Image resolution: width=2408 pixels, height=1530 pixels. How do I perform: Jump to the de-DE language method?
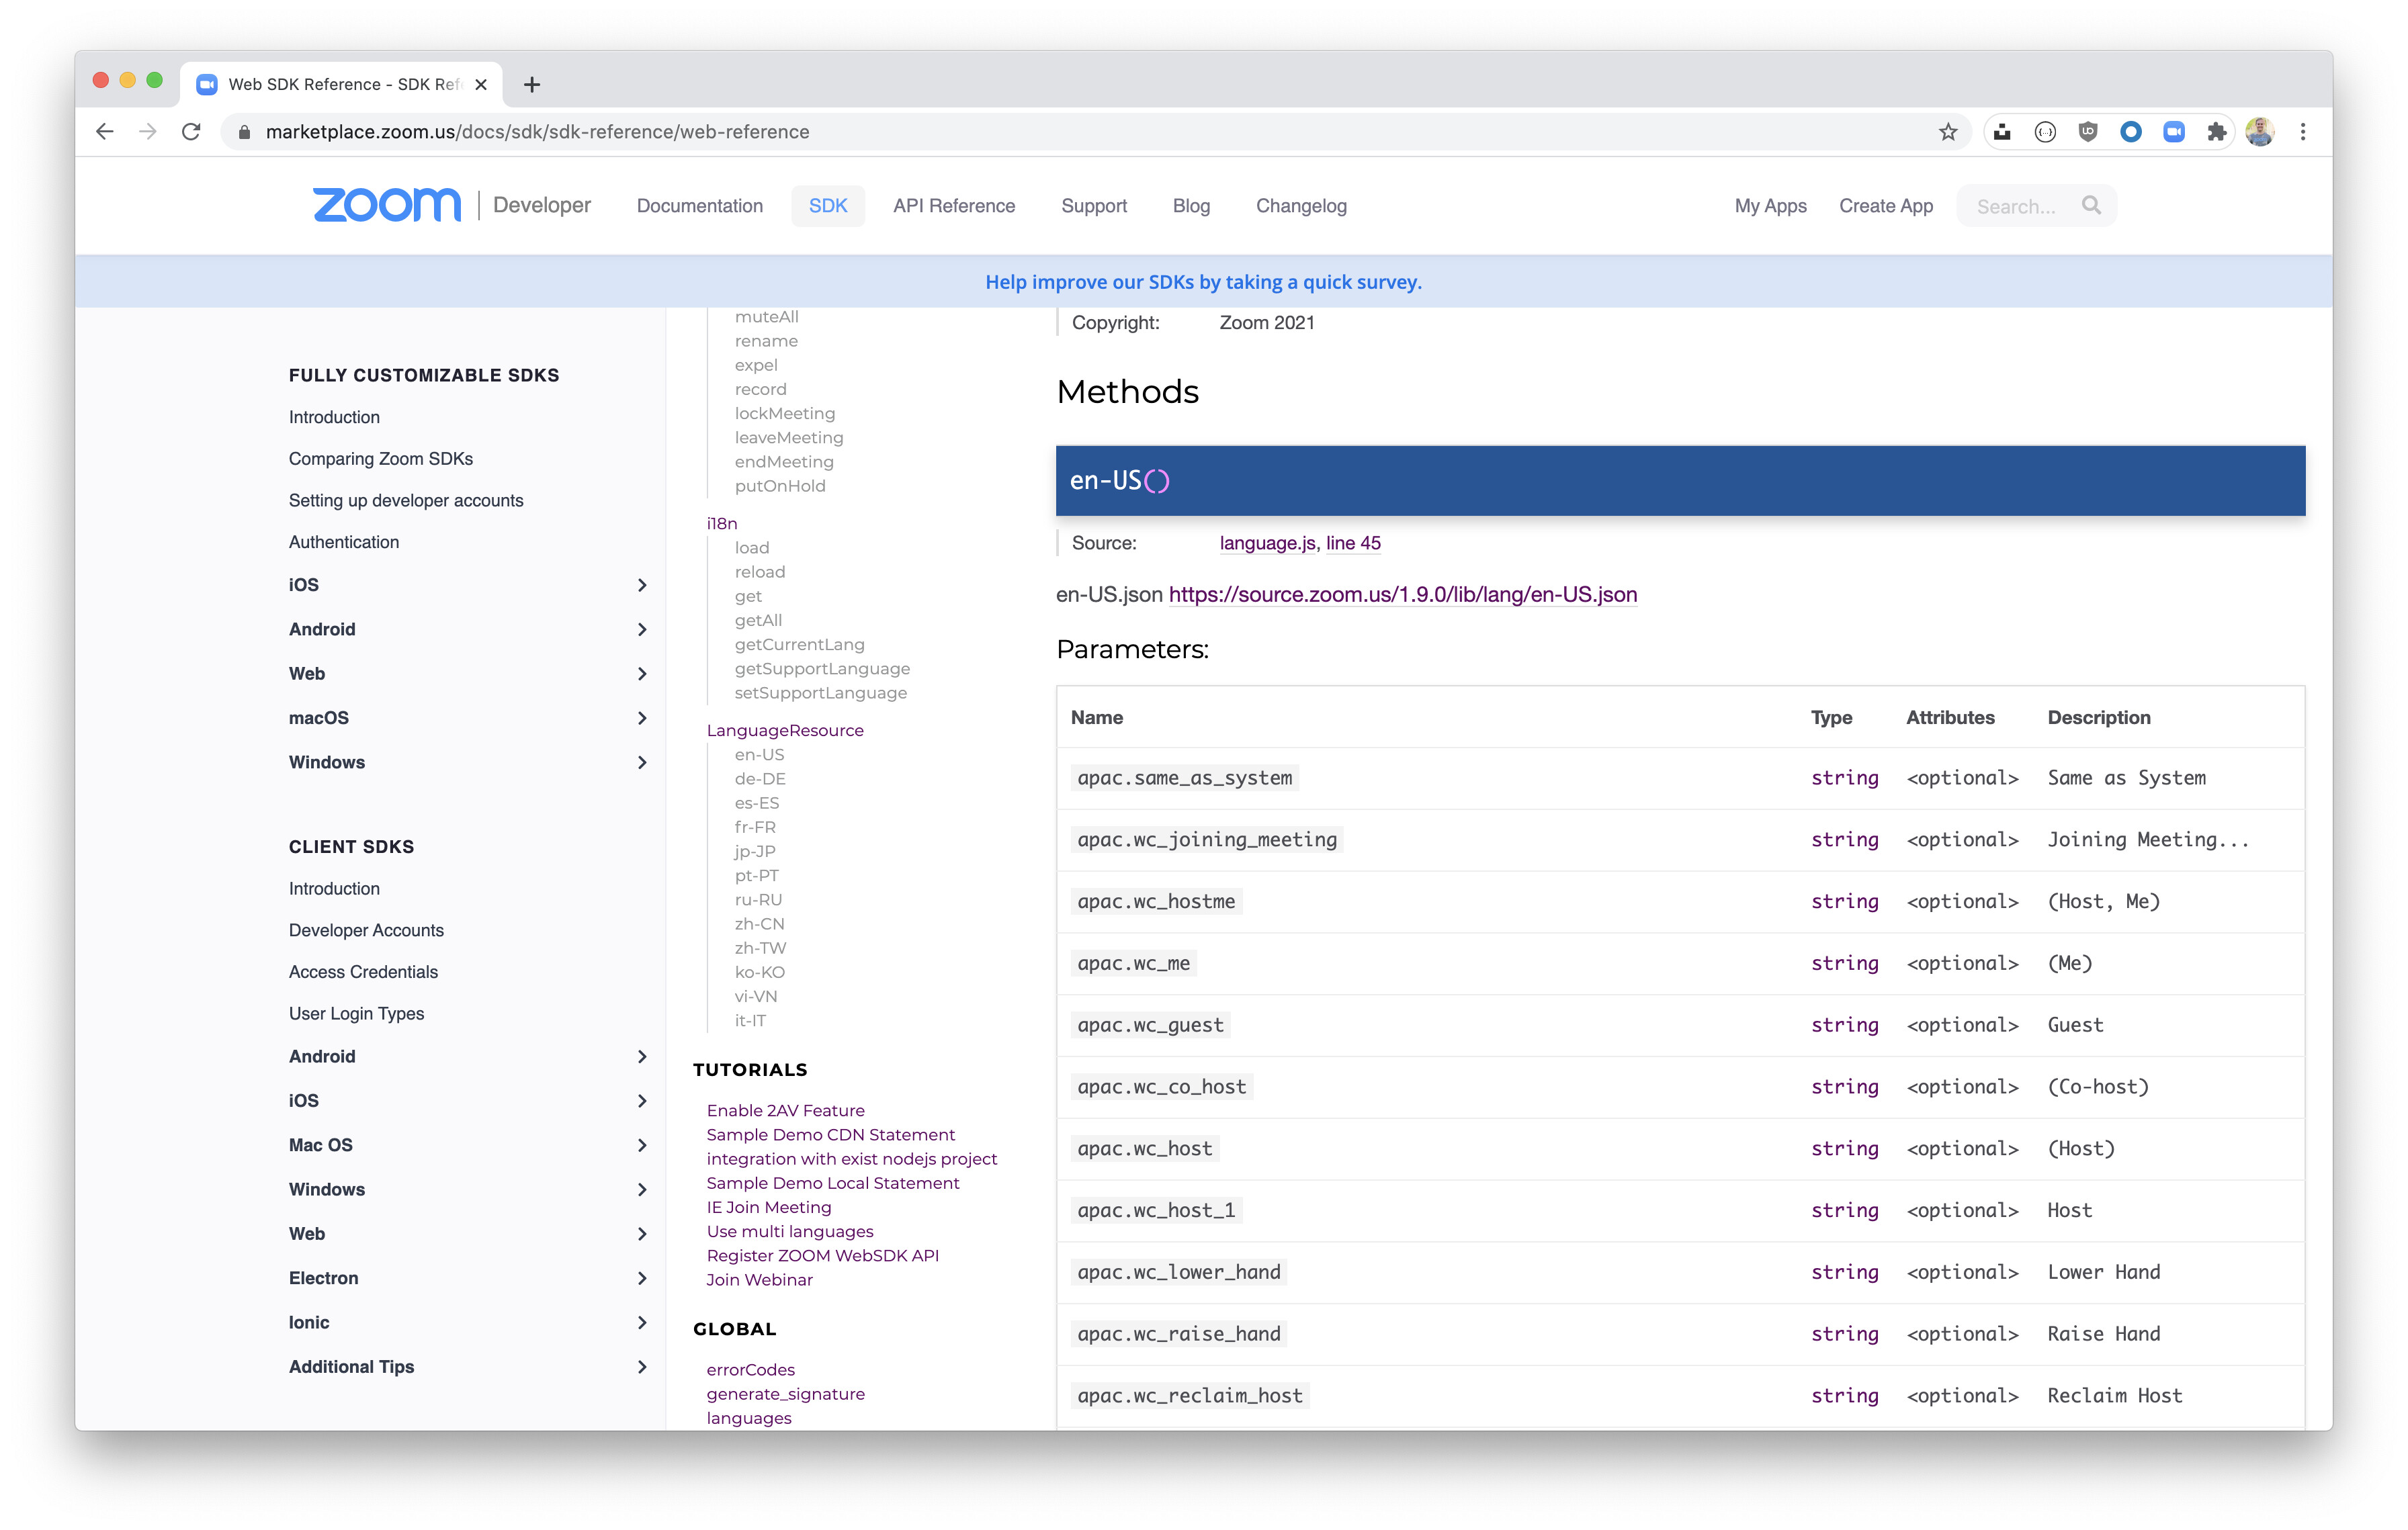click(x=760, y=778)
